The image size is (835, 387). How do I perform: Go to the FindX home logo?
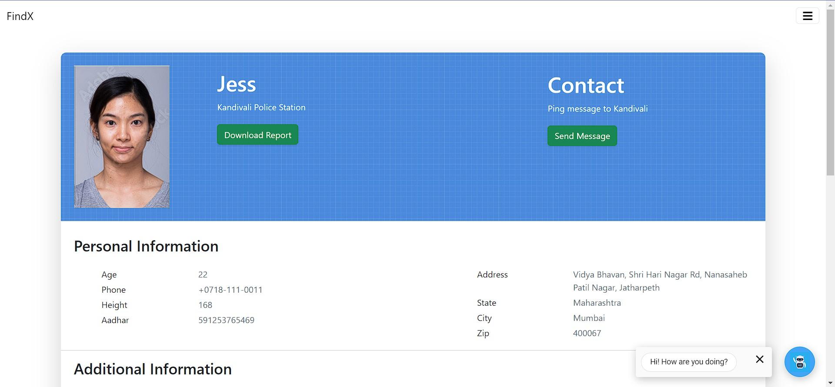click(x=20, y=16)
